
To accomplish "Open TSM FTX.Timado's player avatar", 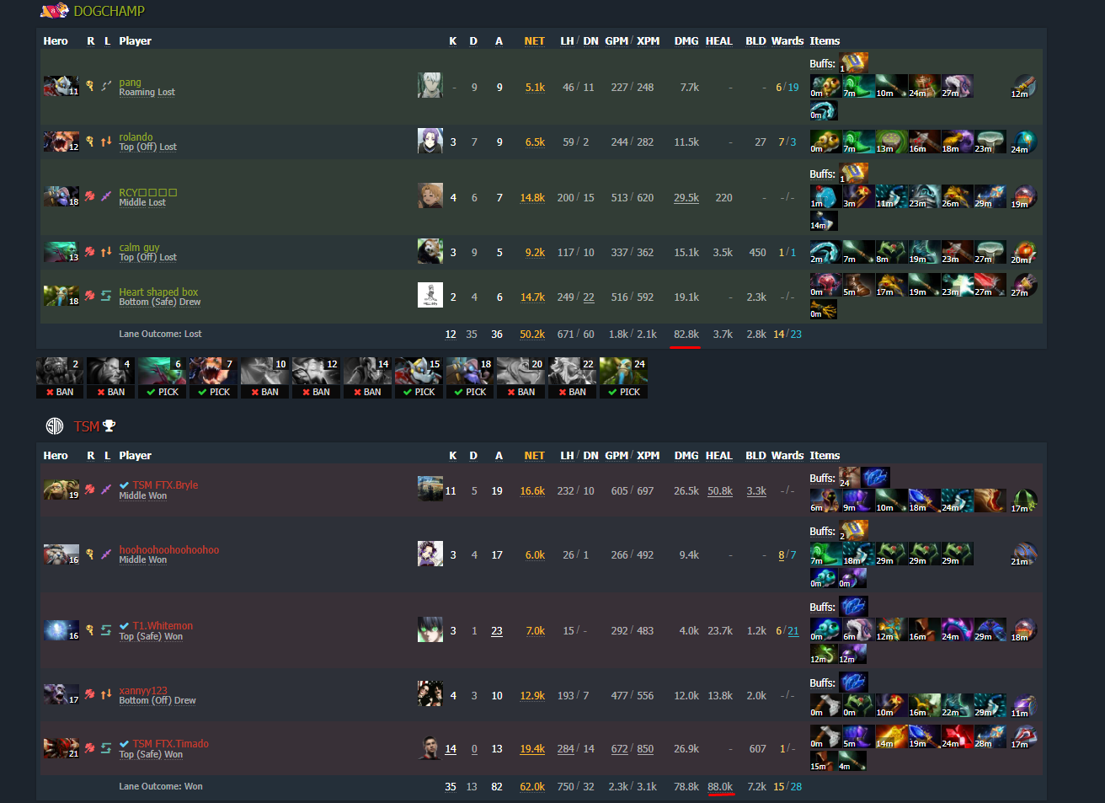I will tap(430, 748).
